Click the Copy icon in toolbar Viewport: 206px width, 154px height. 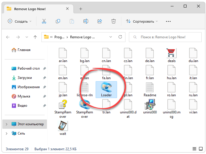click(58, 21)
